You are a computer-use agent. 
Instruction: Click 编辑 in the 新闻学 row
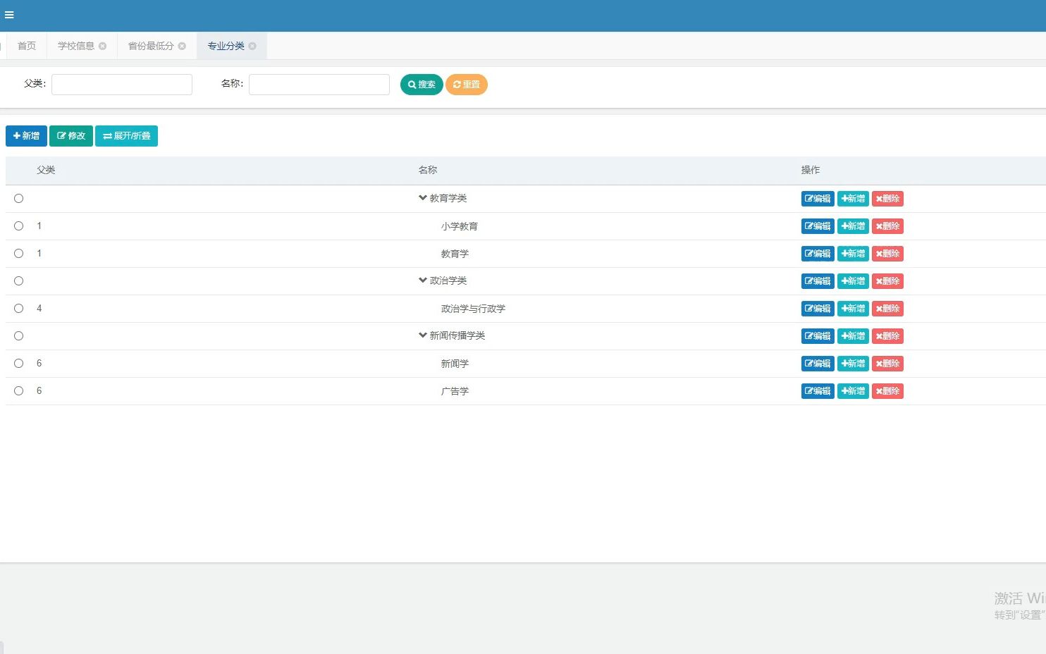[x=818, y=364]
